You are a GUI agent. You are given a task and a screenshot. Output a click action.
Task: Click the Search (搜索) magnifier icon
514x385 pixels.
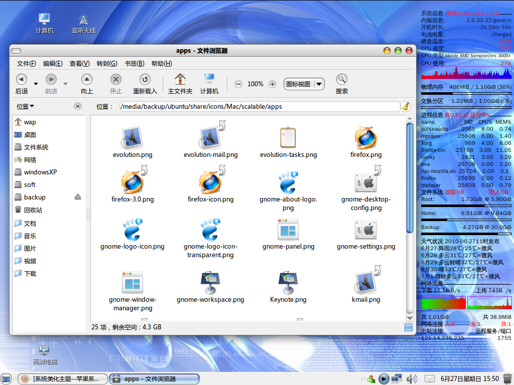click(341, 80)
